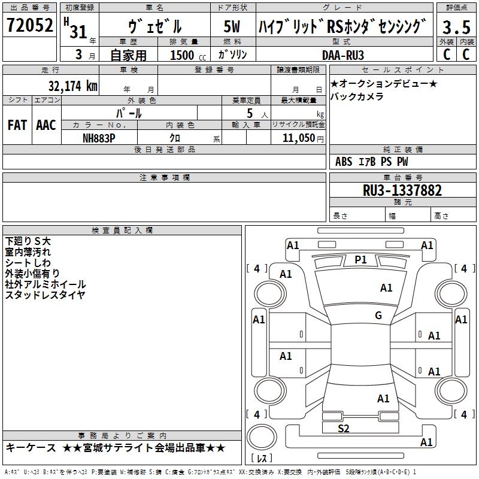Select the 長さ dimension field
The width and height of the screenshot is (479, 479).
(x=357, y=216)
